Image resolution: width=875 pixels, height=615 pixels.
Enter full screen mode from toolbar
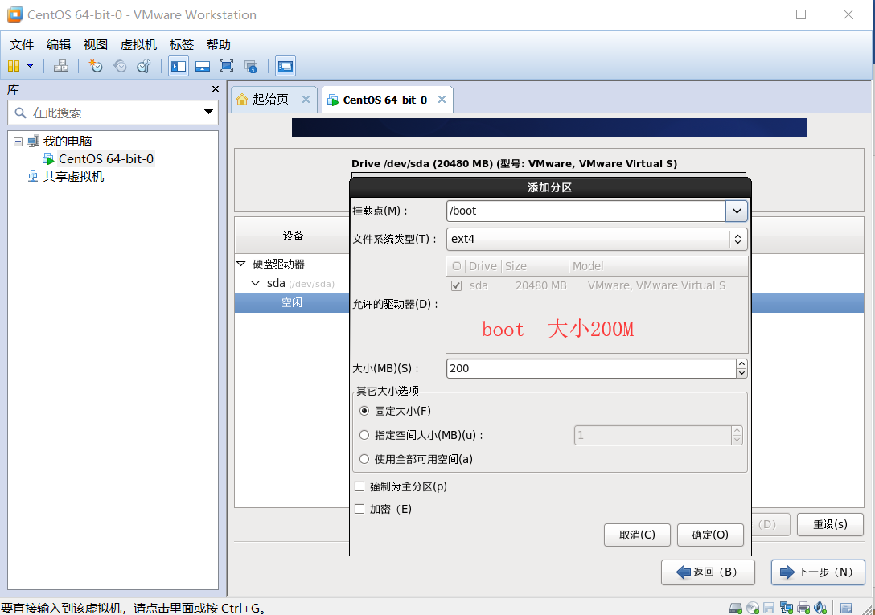click(227, 67)
